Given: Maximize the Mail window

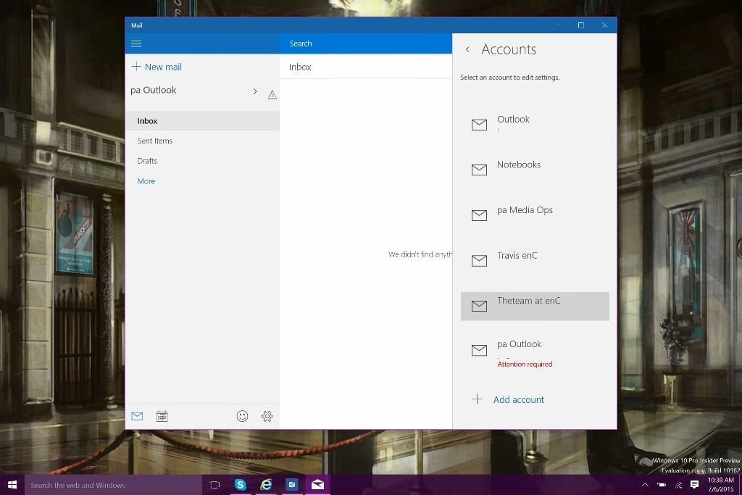Looking at the screenshot, I should [x=581, y=25].
